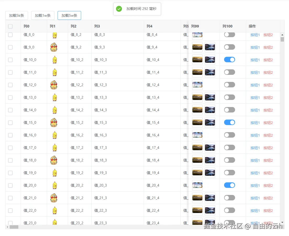Click the 按钮2 link in row 值_11
289x236 pixels.
pos(268,72)
